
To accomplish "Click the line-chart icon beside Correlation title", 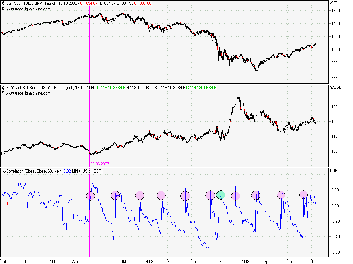I will click(x=3, y=171).
